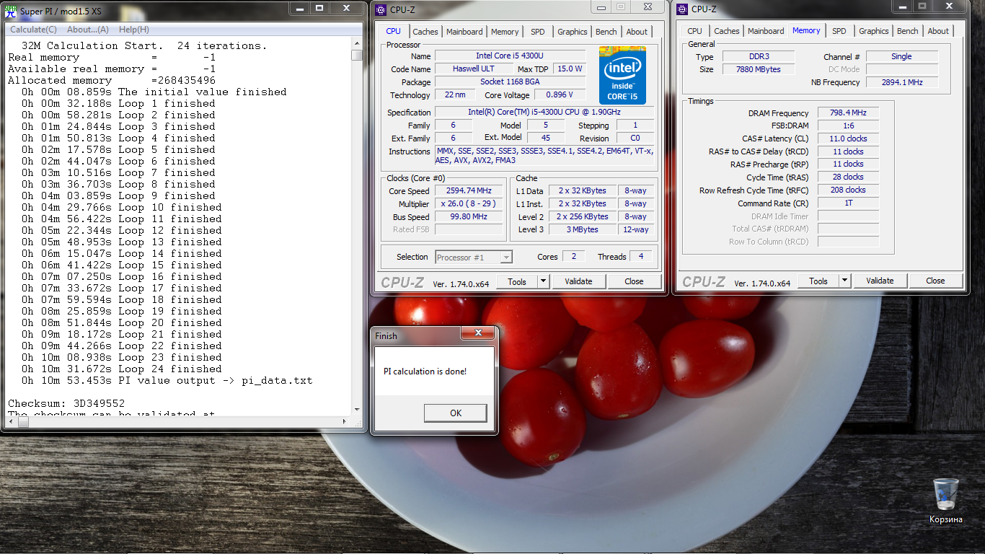Click the Super PI horizontal scrollbar left arrow

[10, 423]
